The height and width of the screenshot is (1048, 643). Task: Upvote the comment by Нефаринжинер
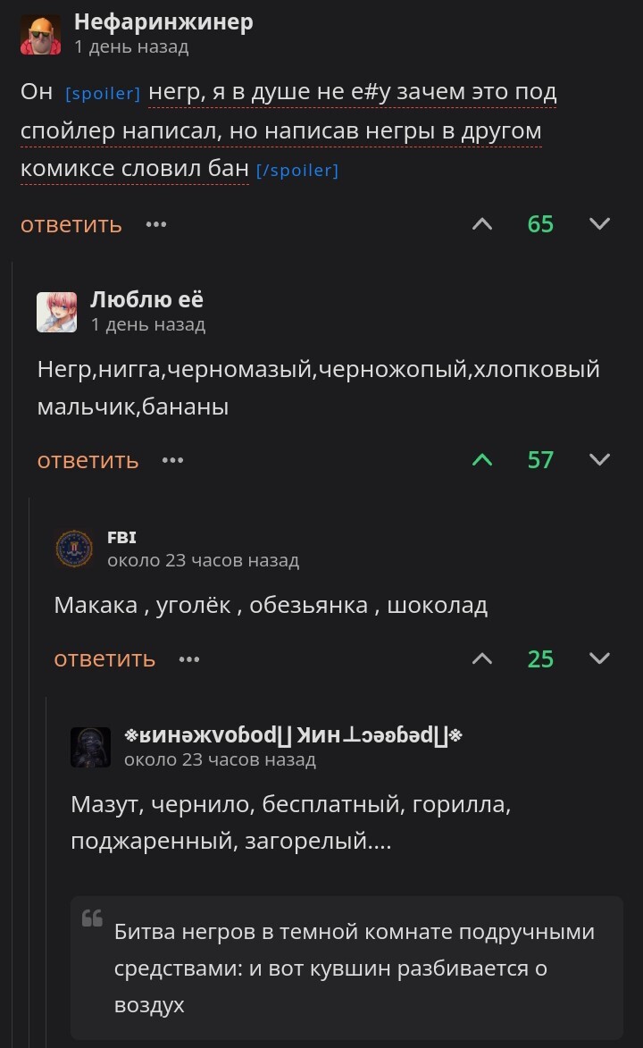tap(482, 223)
